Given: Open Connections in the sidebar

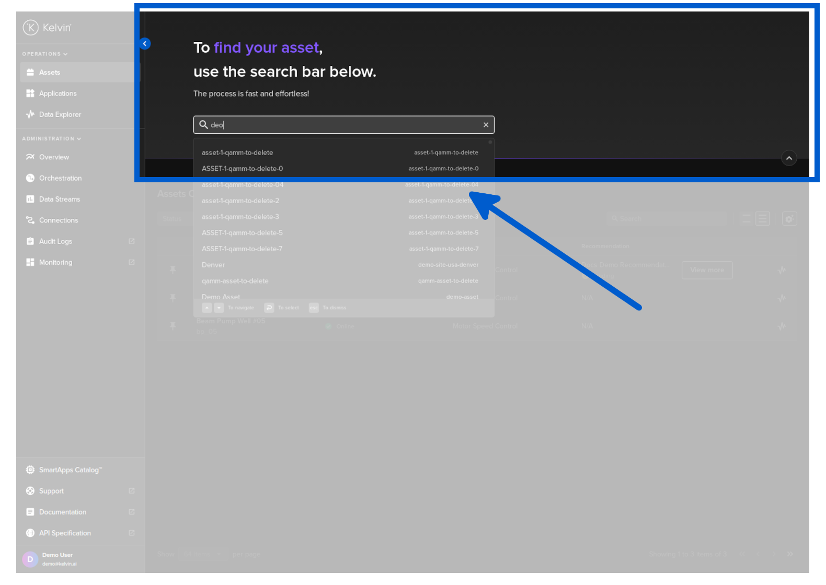Looking at the screenshot, I should click(58, 220).
